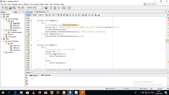Close the Output panel
Image resolution: width=169 pixels, height=95 pixels.
pos(32,73)
